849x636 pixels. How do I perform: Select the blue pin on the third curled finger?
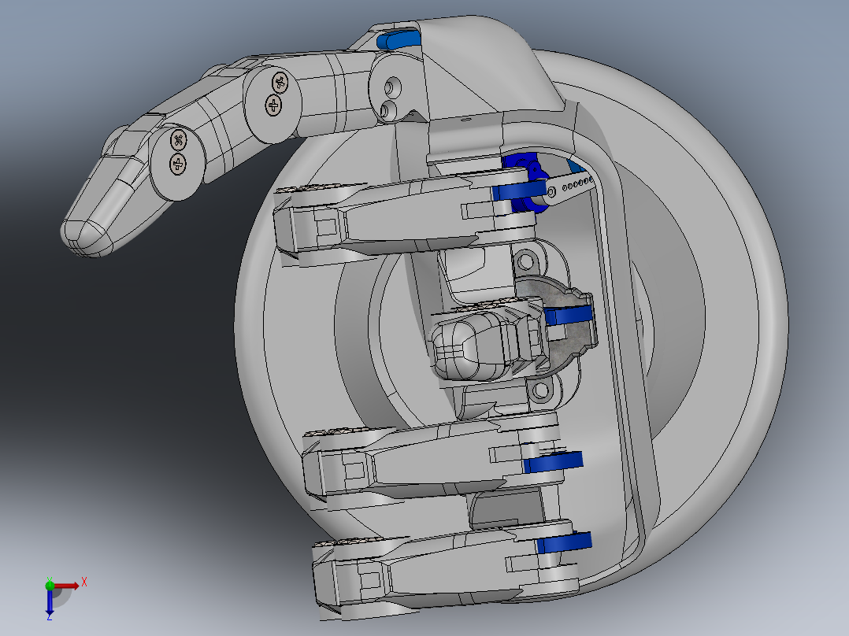[552, 462]
